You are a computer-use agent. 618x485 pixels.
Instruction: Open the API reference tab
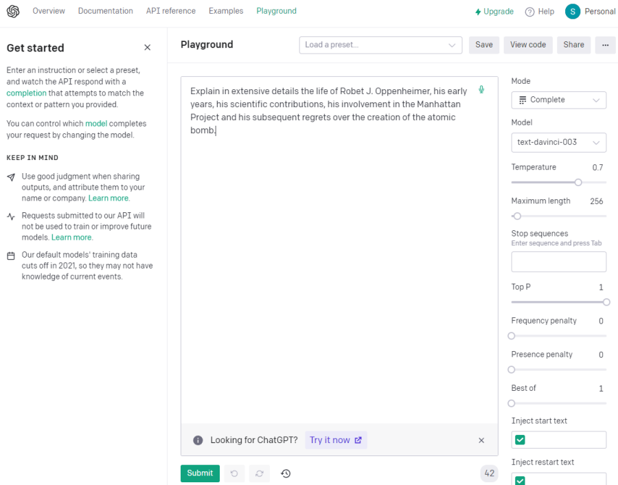(x=171, y=11)
